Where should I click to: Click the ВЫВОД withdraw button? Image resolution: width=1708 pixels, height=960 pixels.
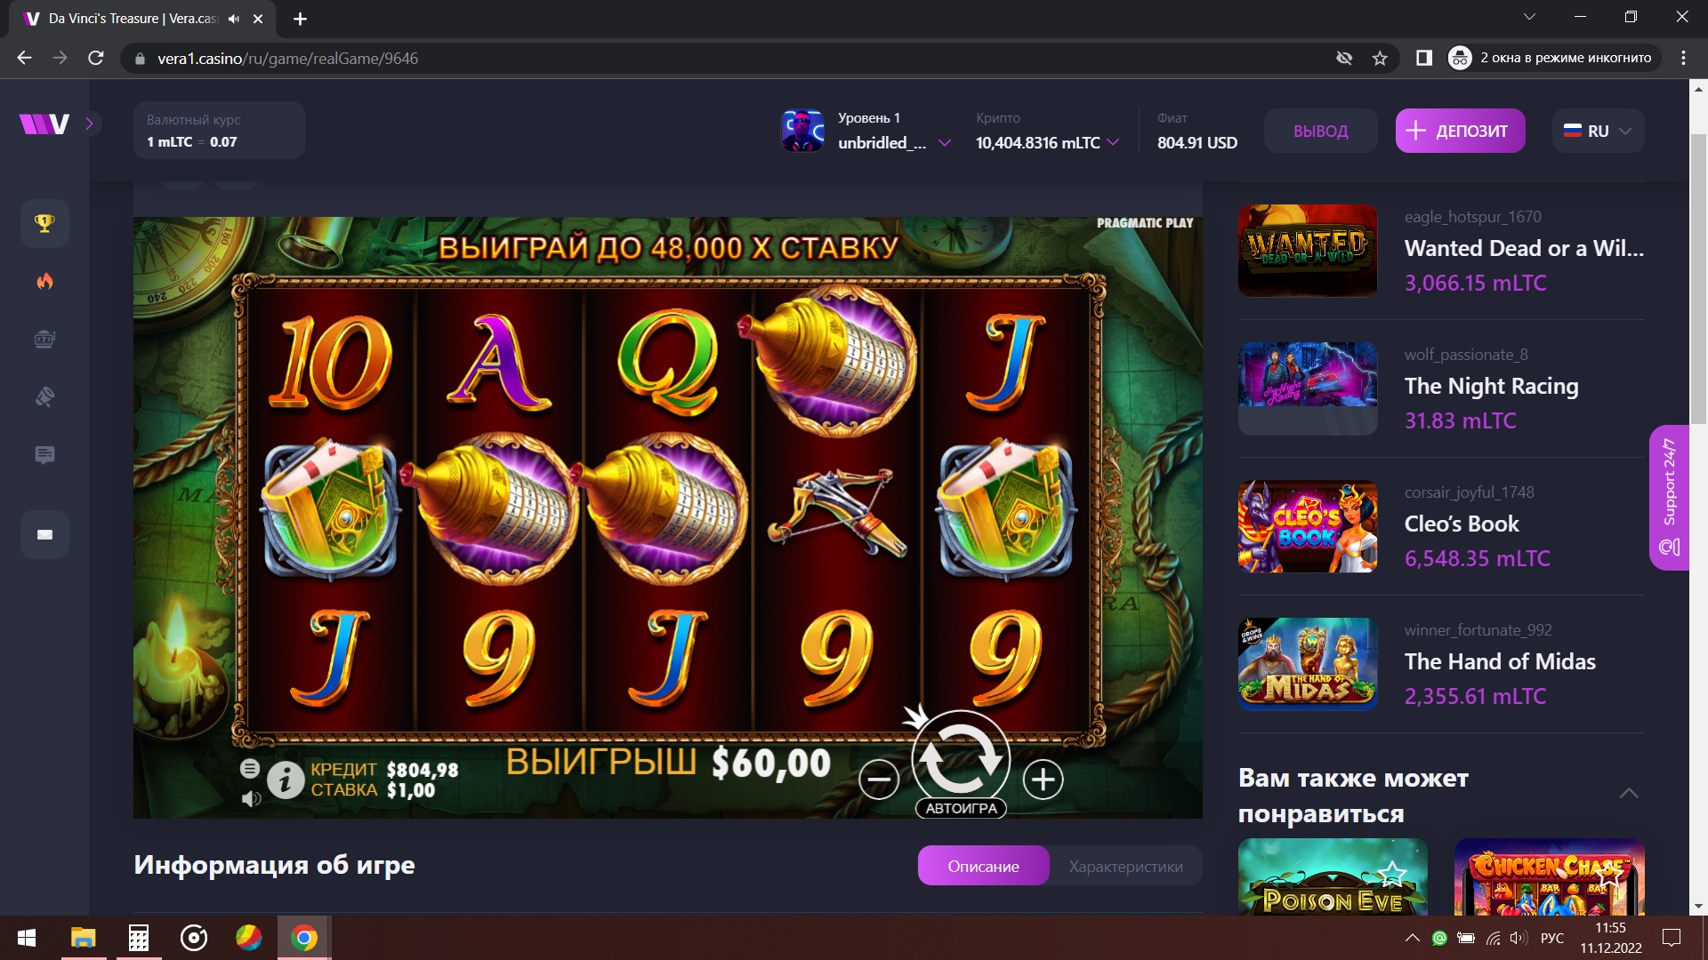click(1320, 131)
